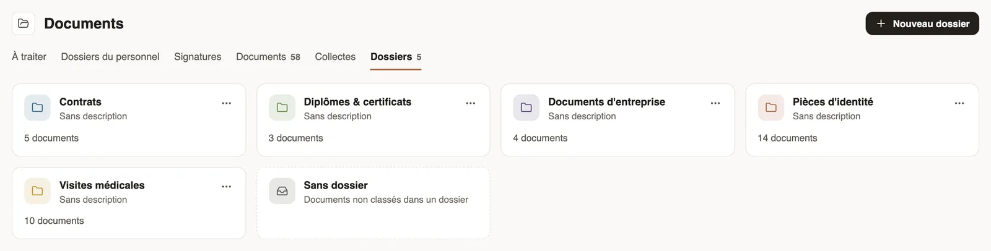Open the Visites médicales three-dot menu
Image resolution: width=991 pixels, height=251 pixels.
(x=227, y=187)
